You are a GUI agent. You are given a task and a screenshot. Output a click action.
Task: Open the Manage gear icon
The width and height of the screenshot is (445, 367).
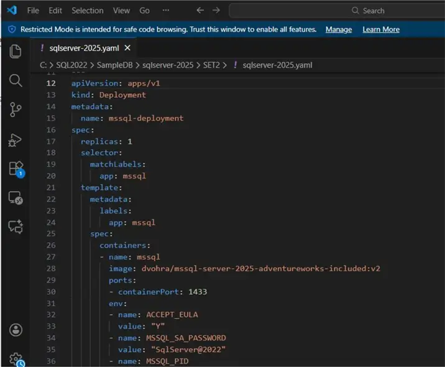pyautogui.click(x=16, y=360)
